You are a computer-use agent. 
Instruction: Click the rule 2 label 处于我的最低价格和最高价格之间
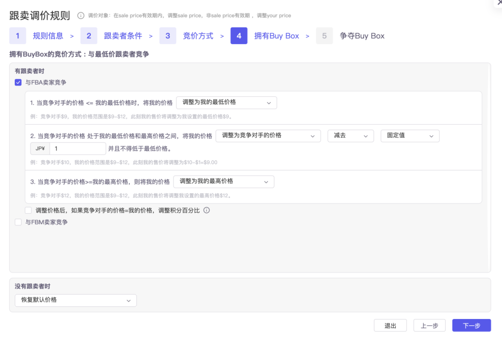121,136
